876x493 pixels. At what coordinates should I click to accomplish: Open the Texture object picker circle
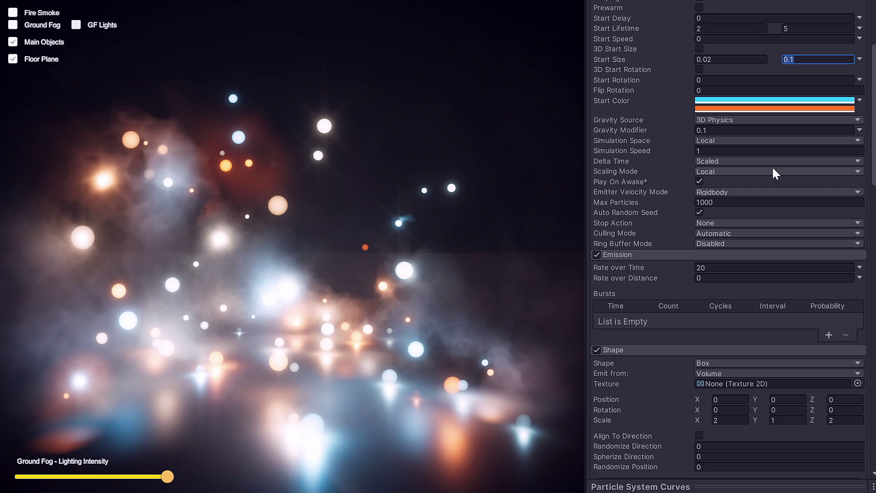pos(858,383)
